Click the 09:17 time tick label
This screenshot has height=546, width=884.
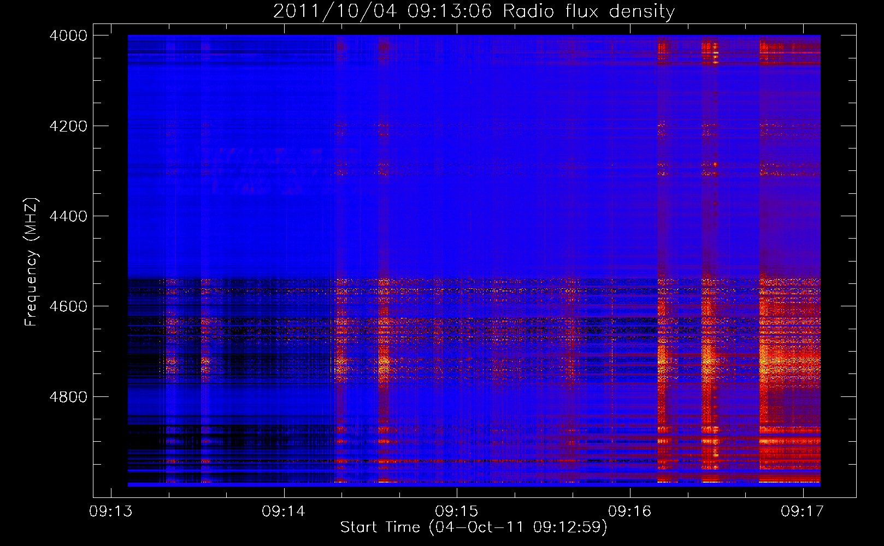tap(803, 511)
